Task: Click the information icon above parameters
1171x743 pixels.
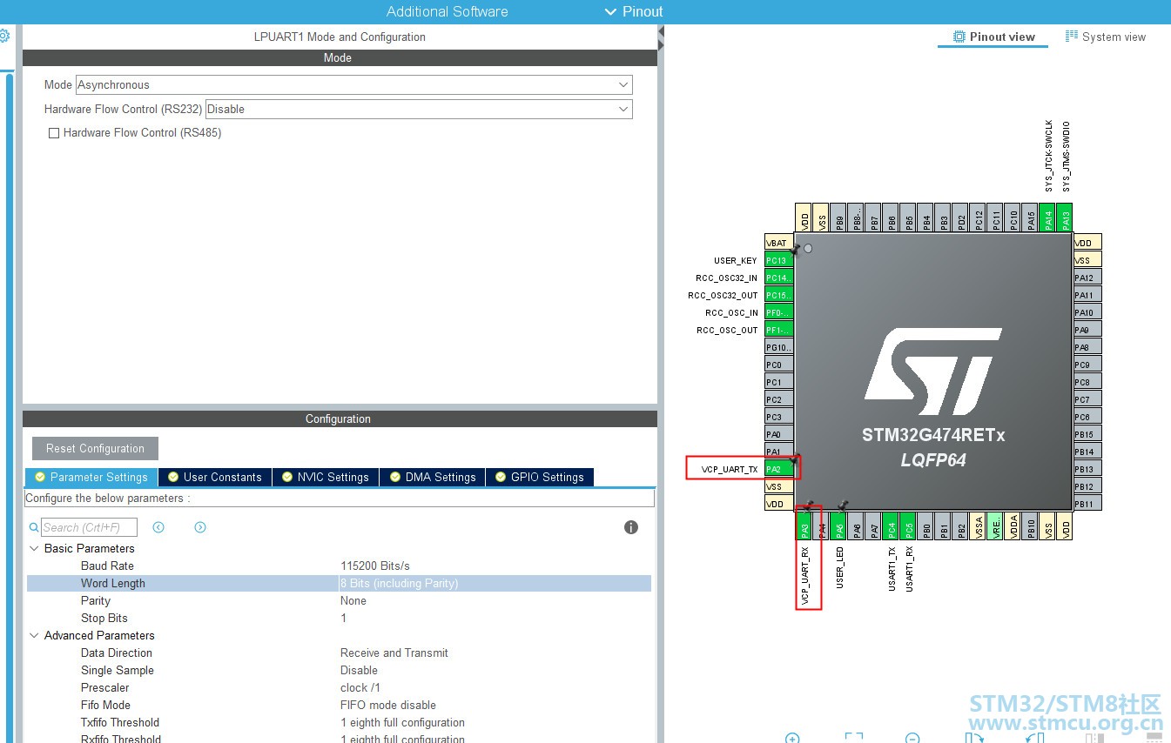Action: pos(631,527)
